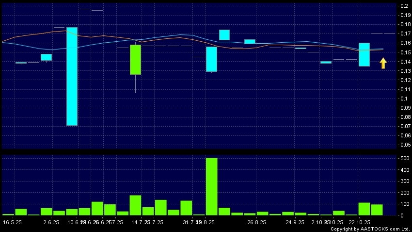Click the AASTOCKS.com copyright text
This screenshot has height=232, width=412.
tap(370, 229)
